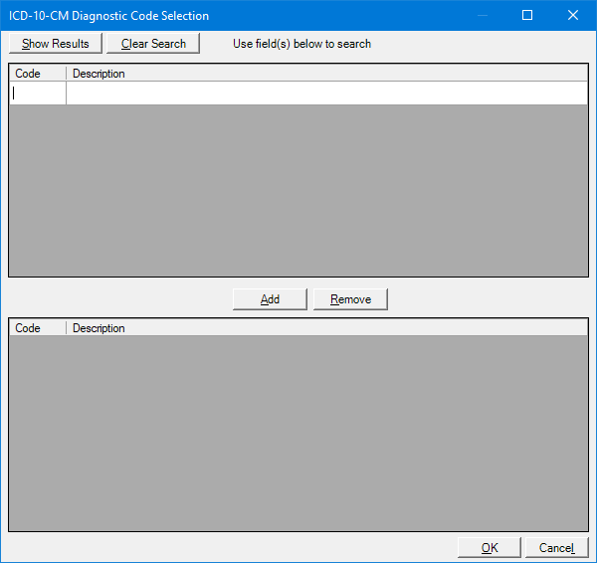Confirm the selection with OK
The width and height of the screenshot is (597, 563).
point(490,548)
